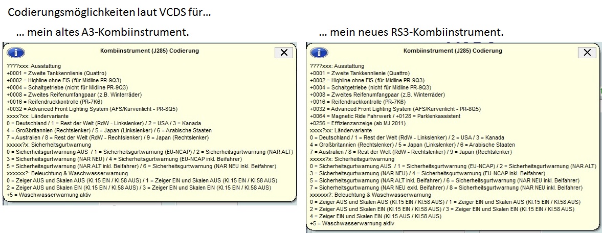Click the blue info icon in A3 dialog
The width and height of the screenshot is (602, 233).
(x=16, y=53)
